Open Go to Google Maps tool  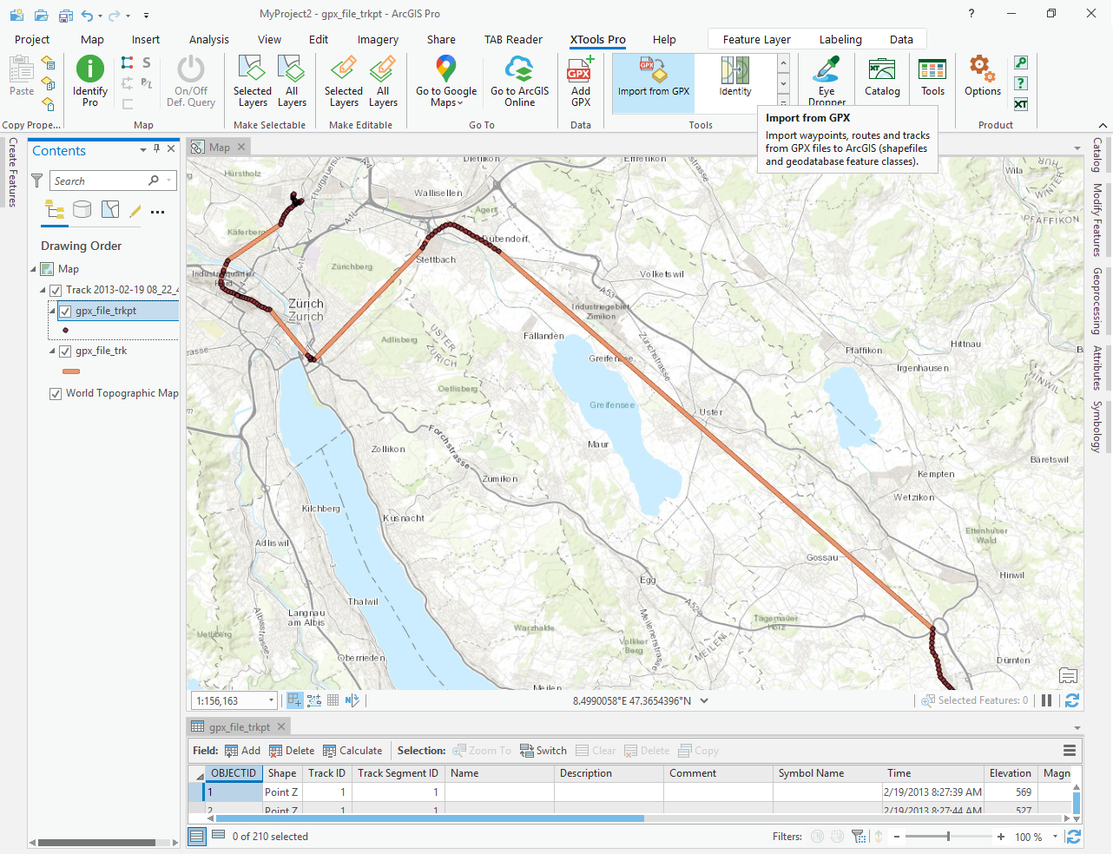pos(445,69)
